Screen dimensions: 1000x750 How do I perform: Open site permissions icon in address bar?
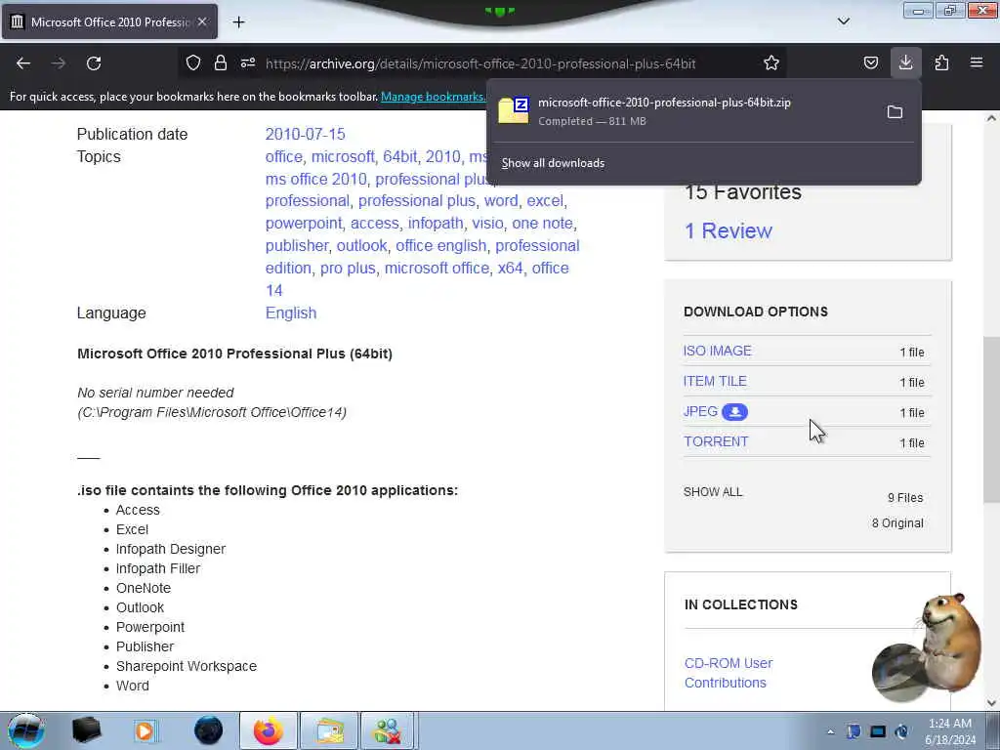click(x=248, y=62)
